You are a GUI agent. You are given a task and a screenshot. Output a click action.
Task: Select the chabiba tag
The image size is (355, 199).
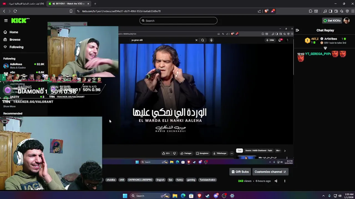point(111,180)
